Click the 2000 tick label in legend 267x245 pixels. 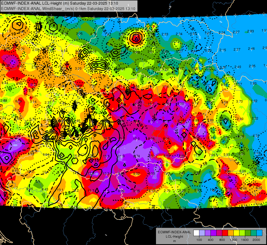pyautogui.click(x=256, y=240)
